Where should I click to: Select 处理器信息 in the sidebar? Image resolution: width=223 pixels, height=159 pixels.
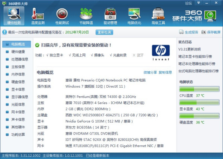tap(16, 59)
